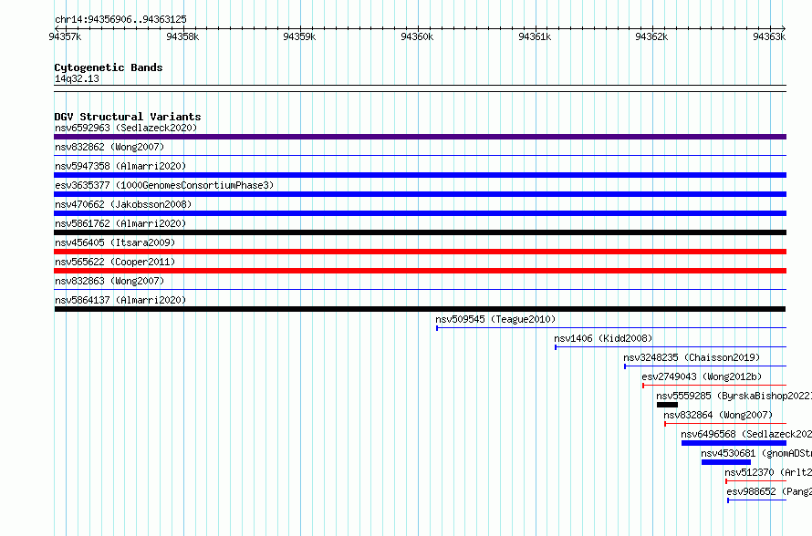
Task: Click the 94358k ruler tick label
Action: pyautogui.click(x=182, y=36)
